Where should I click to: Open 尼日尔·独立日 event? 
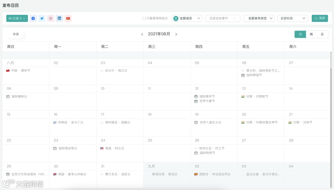point(114,71)
